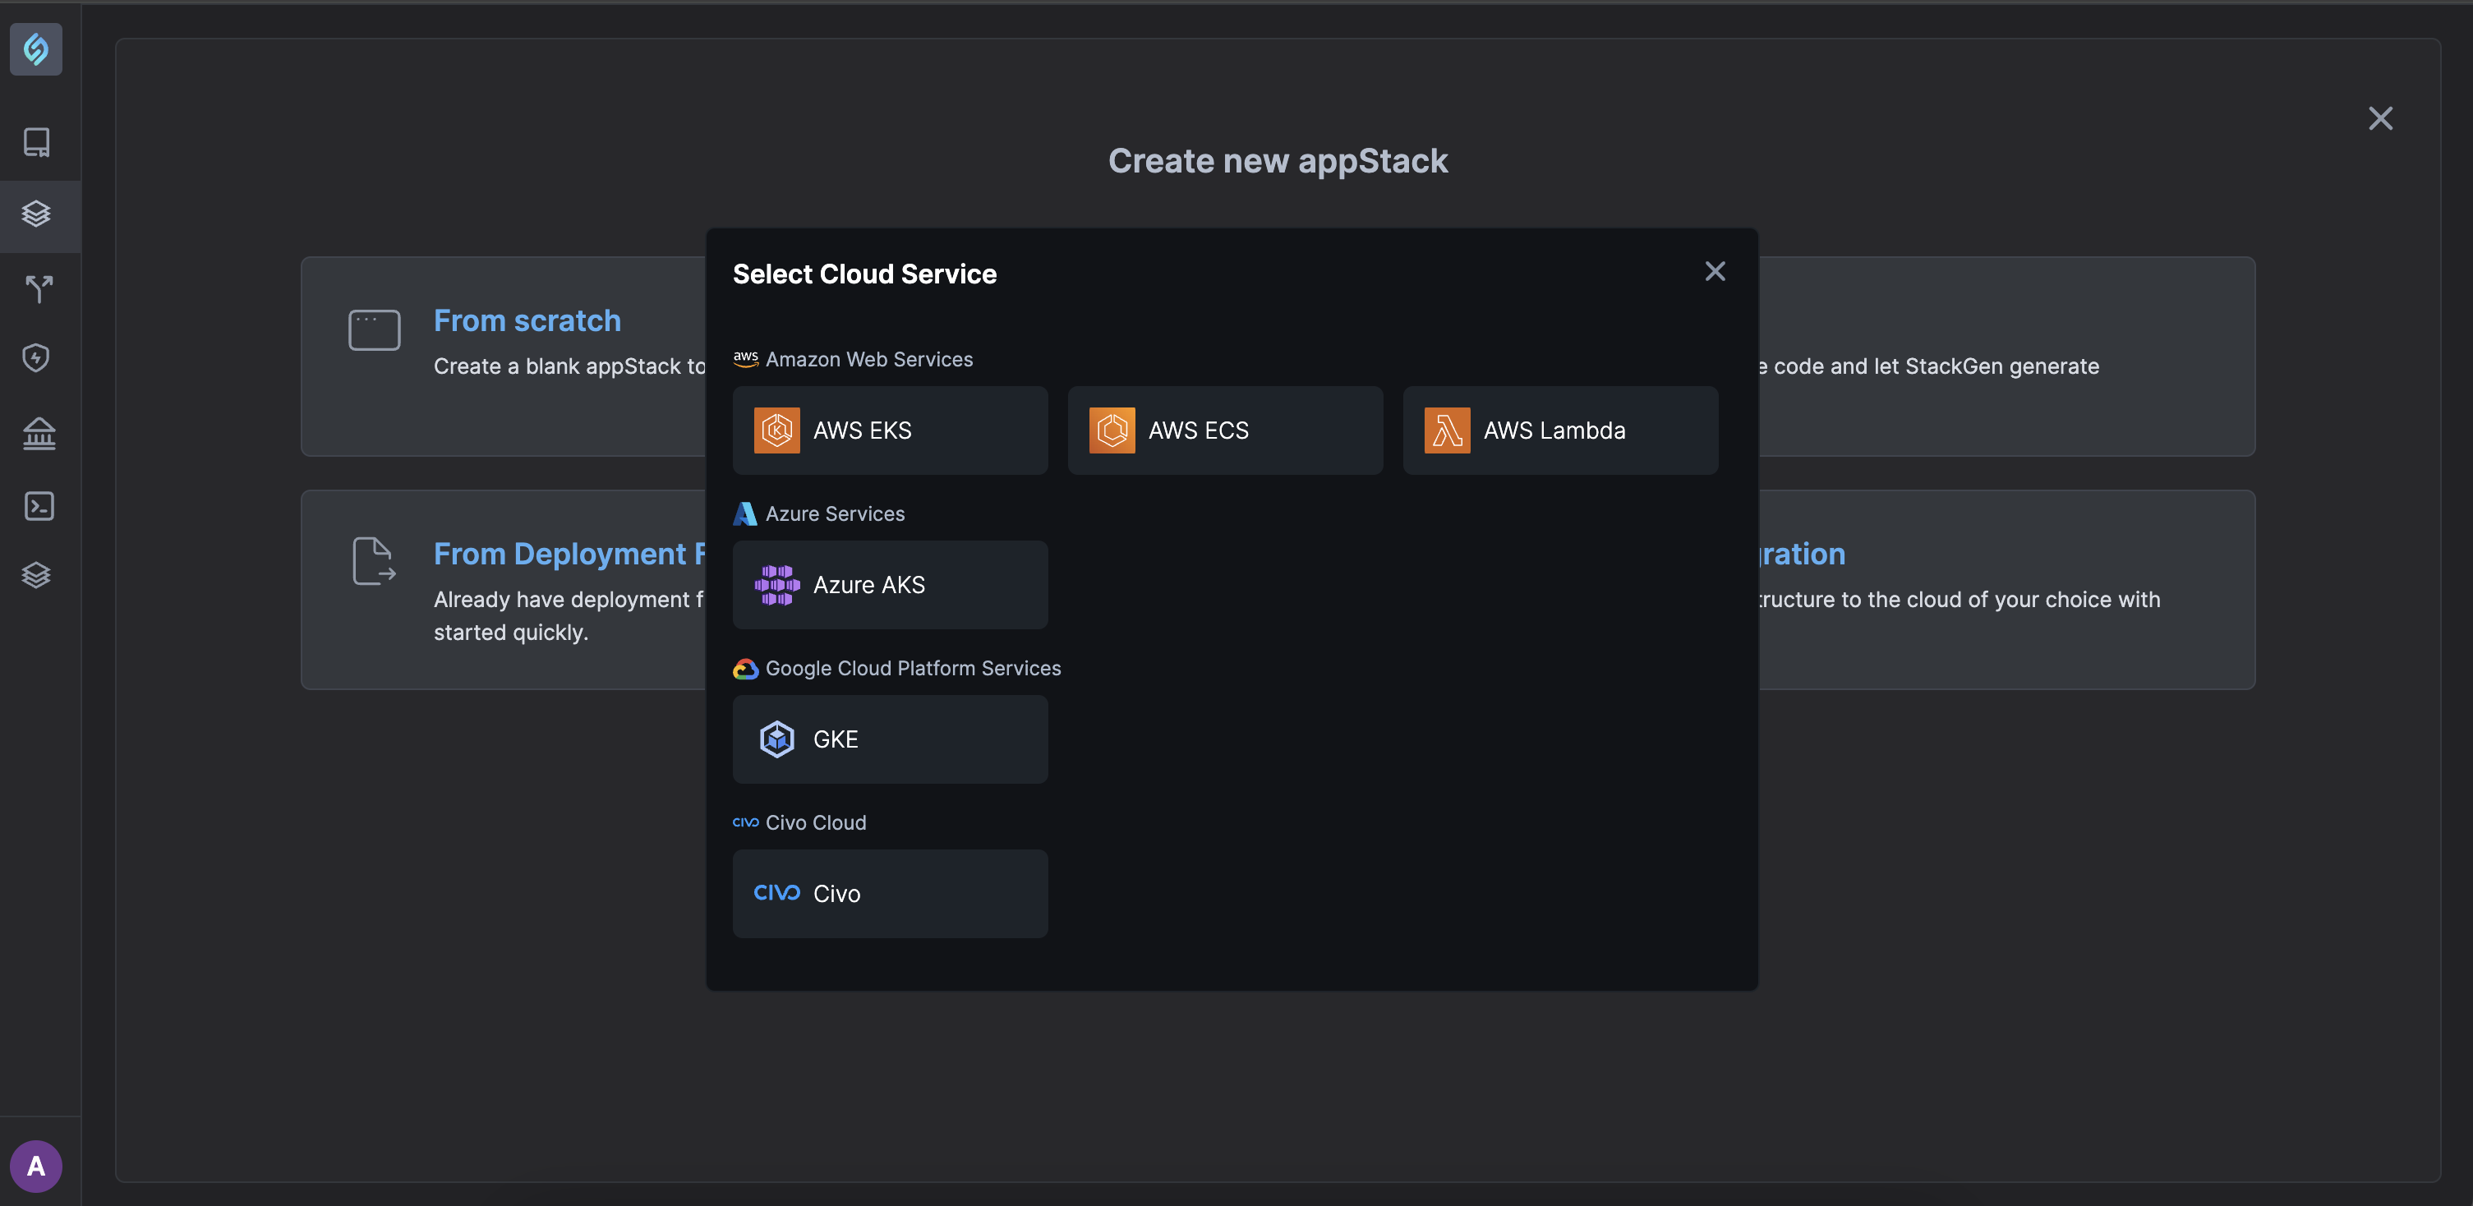The width and height of the screenshot is (2473, 1206).
Task: Select the Azure AKS service option
Action: (890, 585)
